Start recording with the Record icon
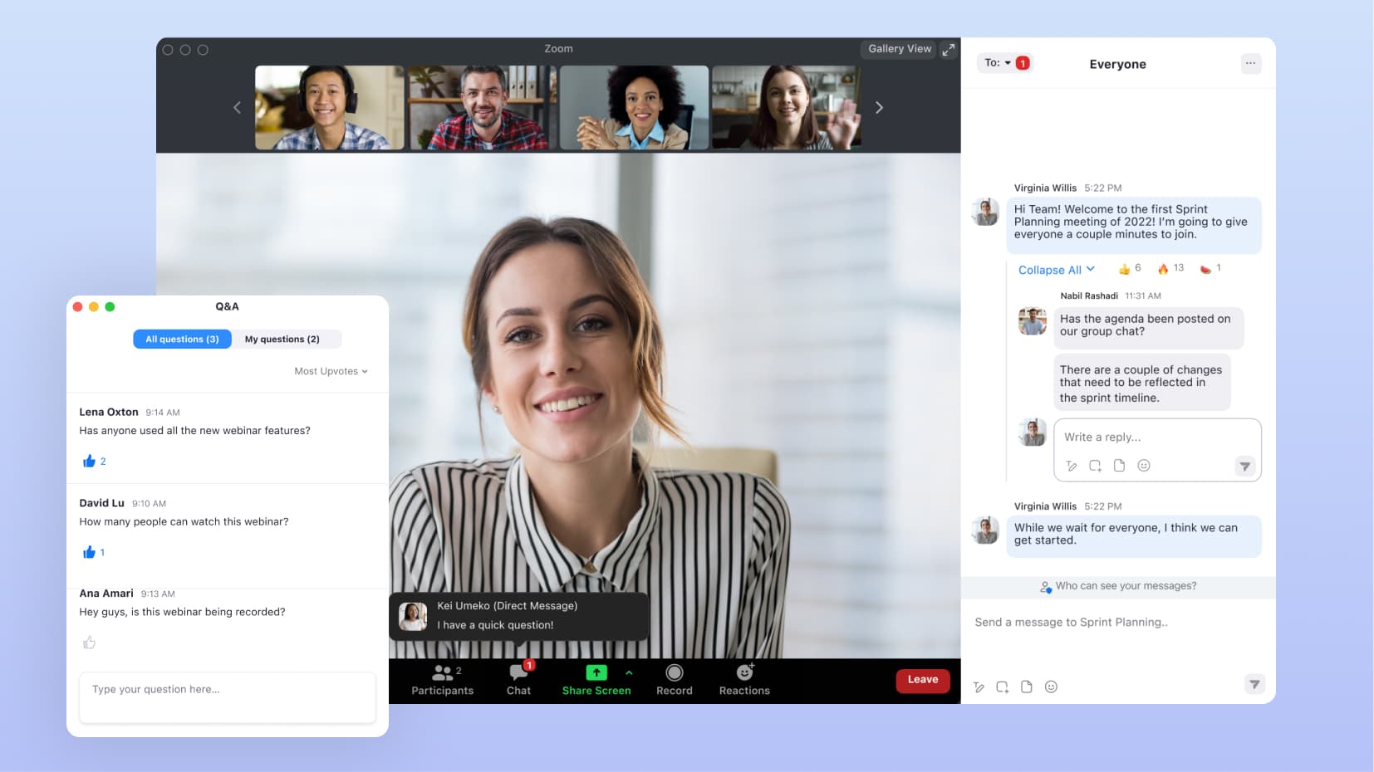1374x772 pixels. (x=674, y=672)
